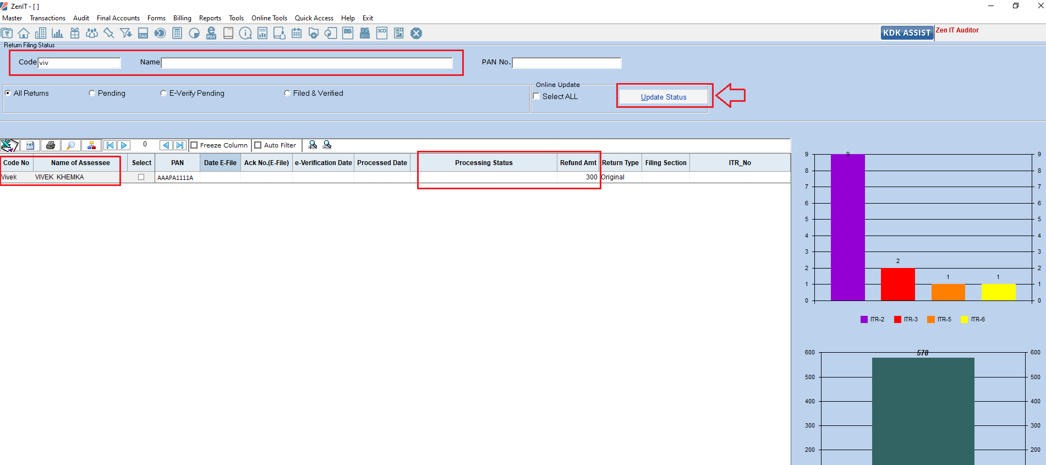Viewport: 1046px width, 465px height.
Task: Click the web page export icon in grid toolbar
Action: 30,145
